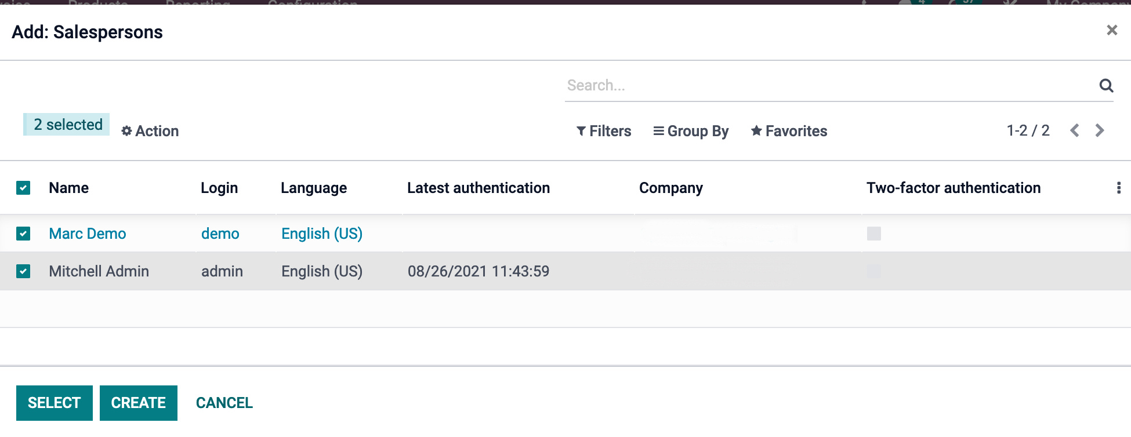Image resolution: width=1131 pixels, height=437 pixels.
Task: Sort by Name column header
Action: (x=68, y=188)
